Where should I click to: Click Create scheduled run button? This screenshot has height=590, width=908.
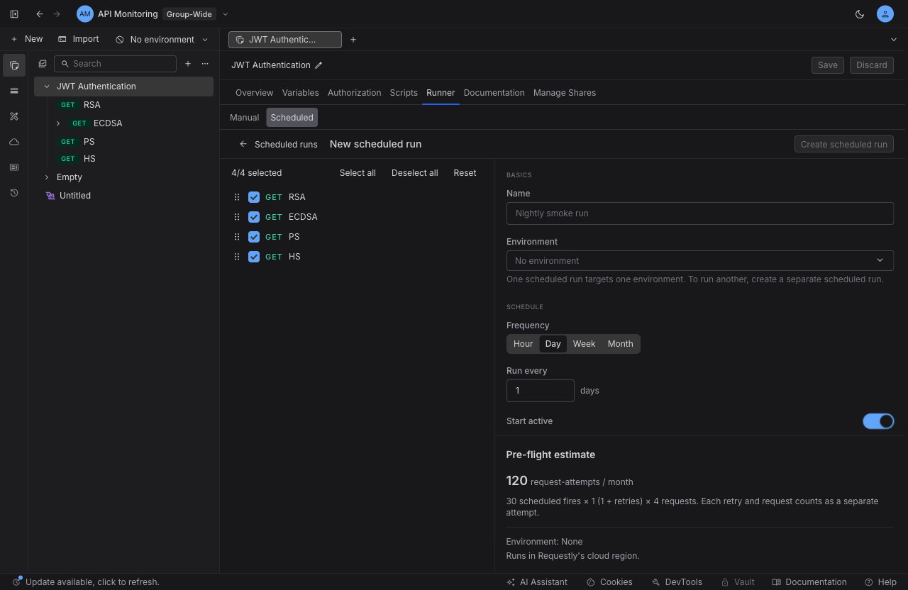[x=844, y=144]
